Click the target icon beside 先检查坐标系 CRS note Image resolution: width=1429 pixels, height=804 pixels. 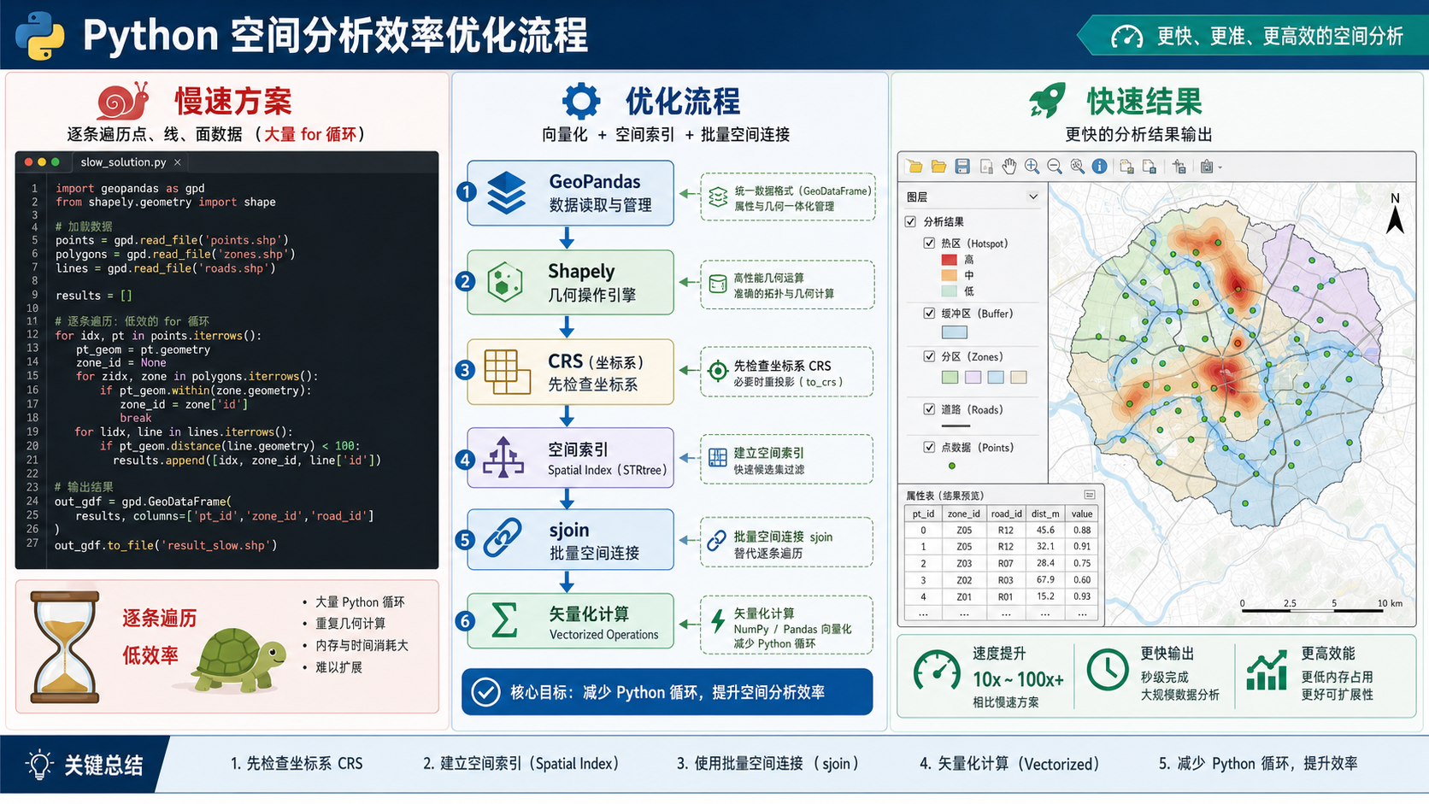click(718, 371)
